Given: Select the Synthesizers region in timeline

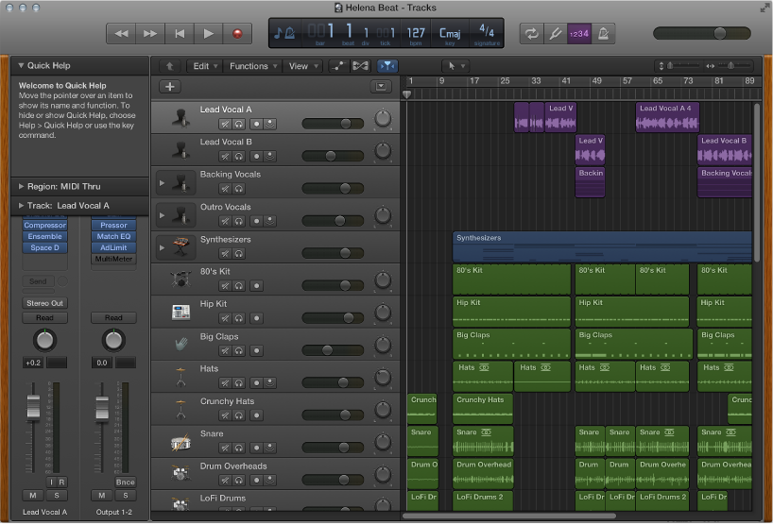Looking at the screenshot, I should (602, 246).
